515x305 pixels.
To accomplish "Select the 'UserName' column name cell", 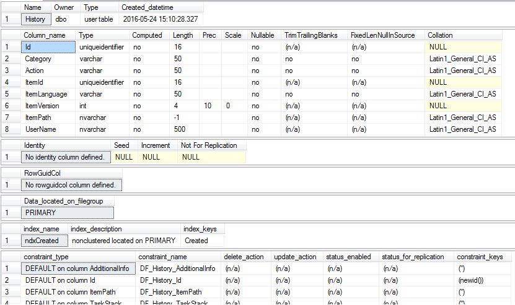I will tap(48, 129).
